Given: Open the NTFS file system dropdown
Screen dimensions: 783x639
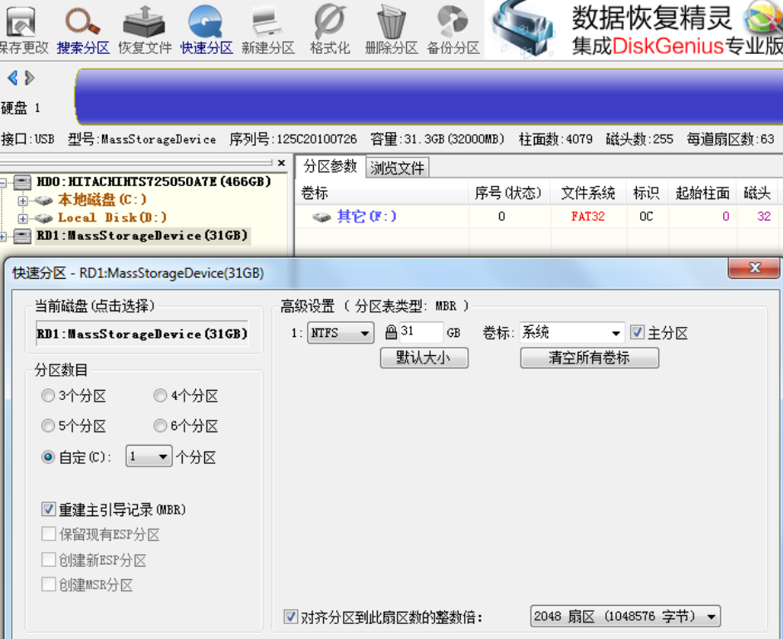Looking at the screenshot, I should click(x=340, y=333).
